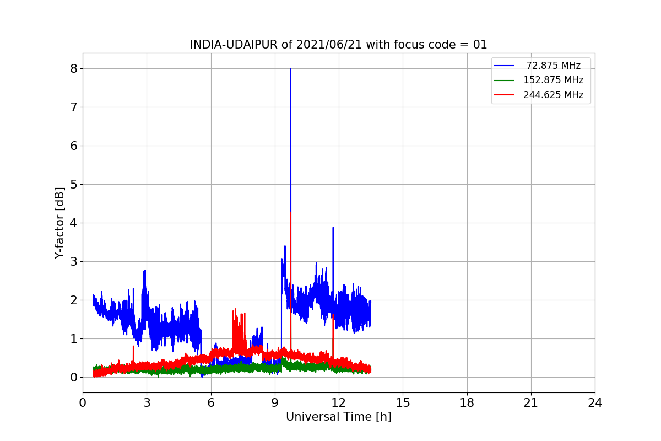
Task: Click the green line sample in legend
Action: click(504, 80)
